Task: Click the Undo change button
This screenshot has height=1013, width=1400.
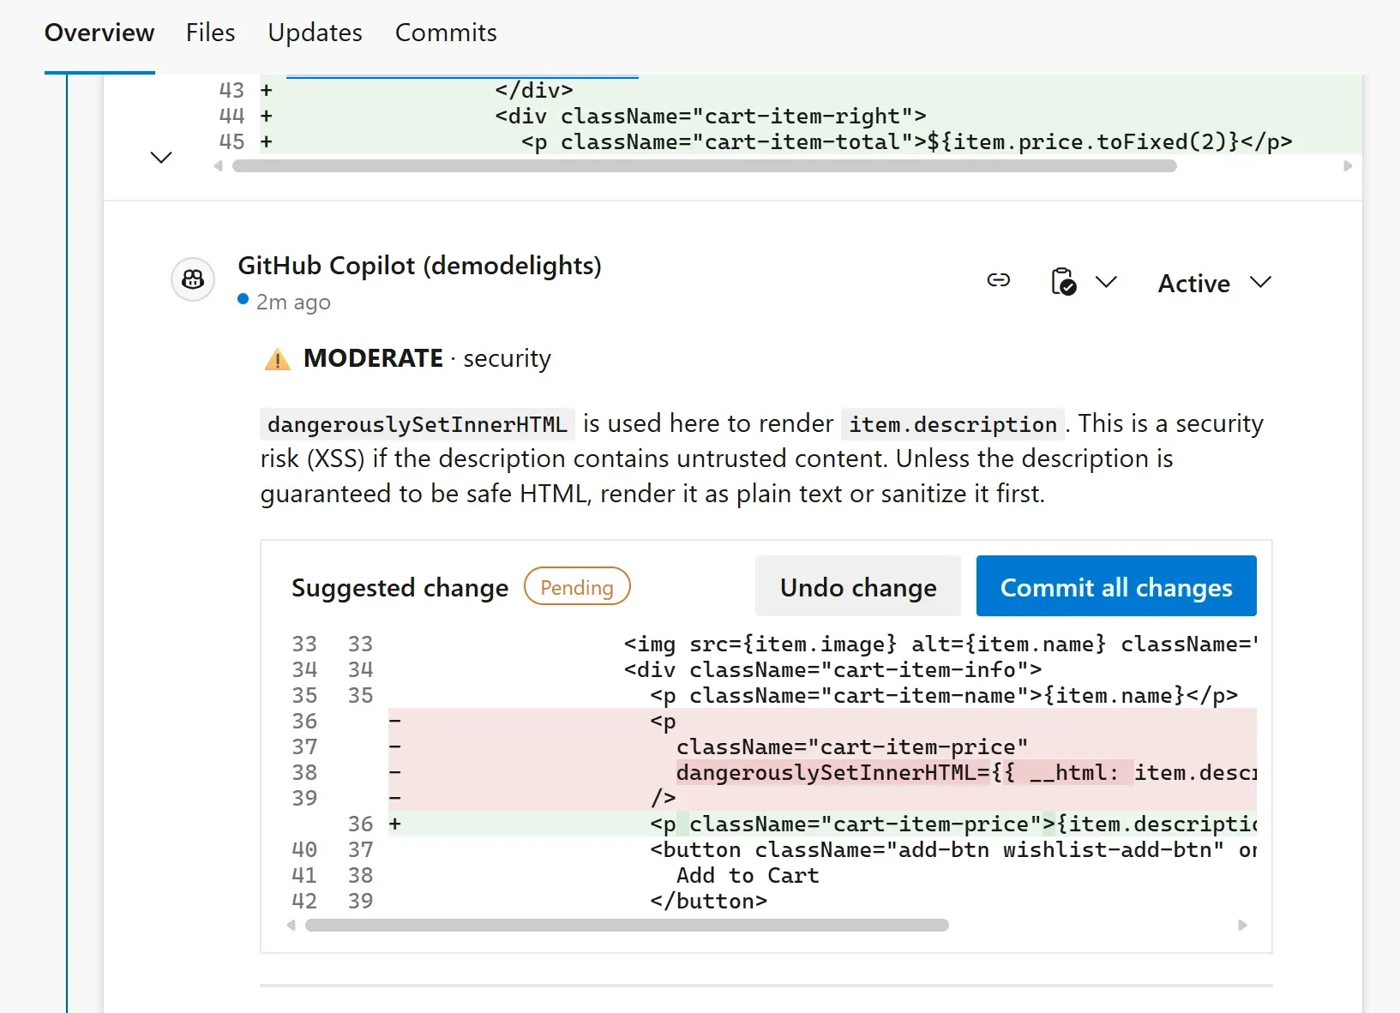Action: click(x=858, y=586)
